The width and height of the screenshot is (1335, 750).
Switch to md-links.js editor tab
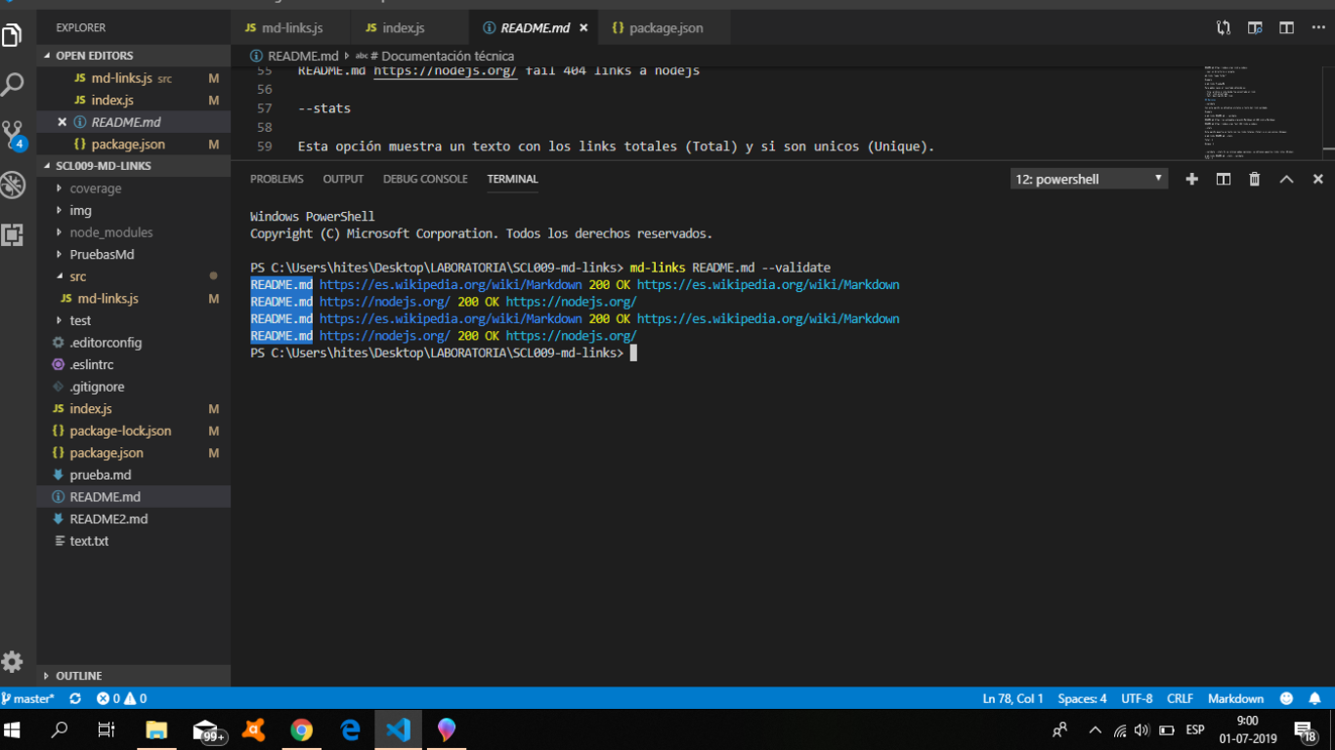click(290, 28)
